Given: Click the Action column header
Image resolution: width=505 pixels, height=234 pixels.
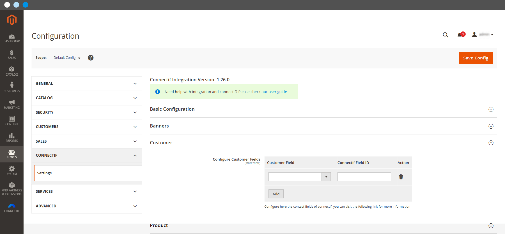Looking at the screenshot, I should [x=403, y=163].
